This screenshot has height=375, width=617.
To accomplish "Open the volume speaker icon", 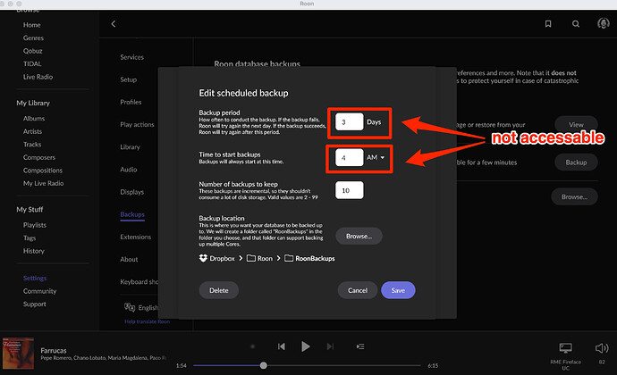I will coord(602,348).
